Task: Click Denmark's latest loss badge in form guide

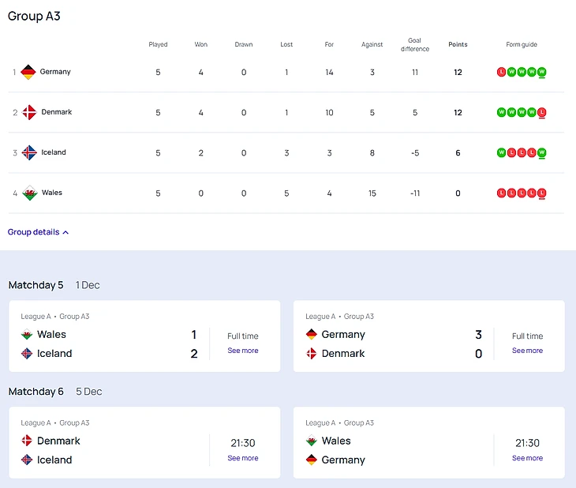Action: tap(542, 112)
